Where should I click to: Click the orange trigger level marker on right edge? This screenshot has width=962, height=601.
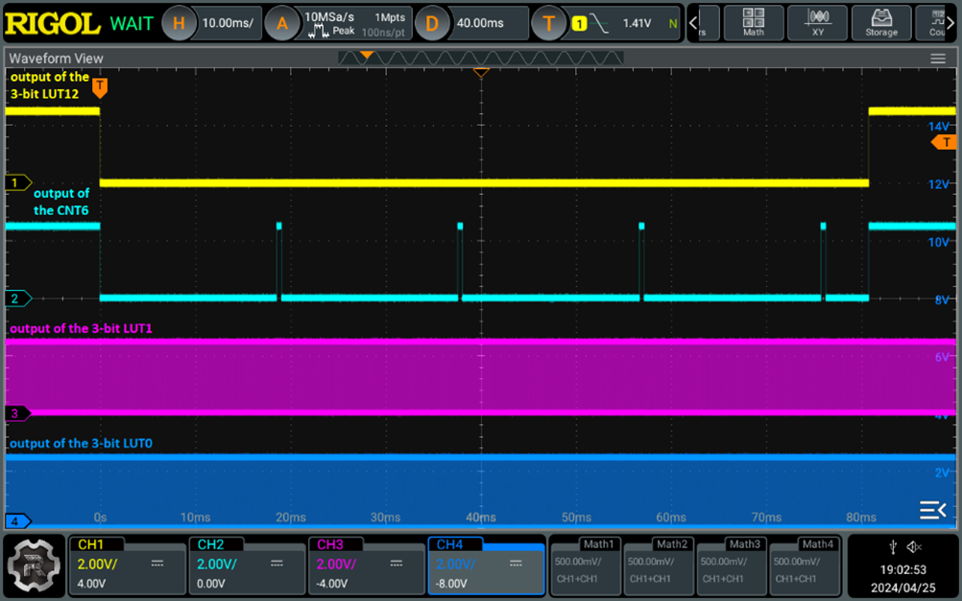[x=945, y=142]
